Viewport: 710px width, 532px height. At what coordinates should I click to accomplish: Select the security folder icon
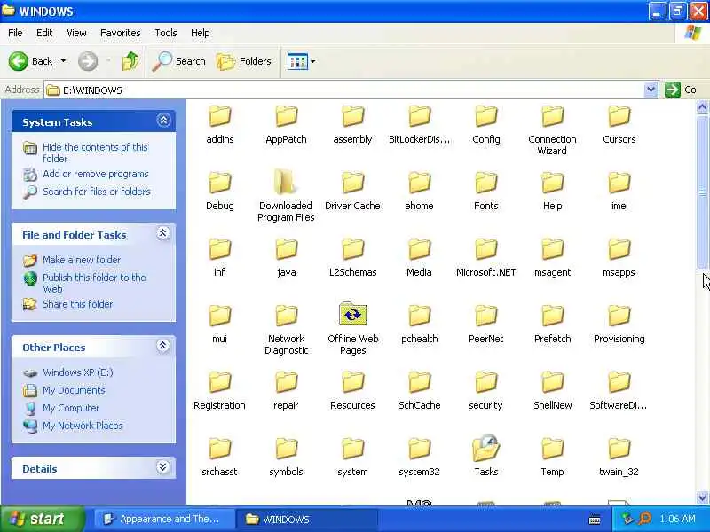(x=485, y=382)
